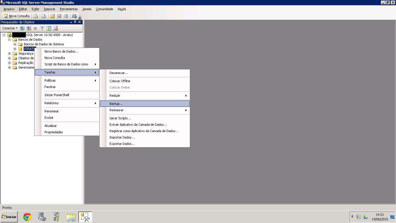Choose Extrair Aplicativo da Camada de Dados

[145, 125]
